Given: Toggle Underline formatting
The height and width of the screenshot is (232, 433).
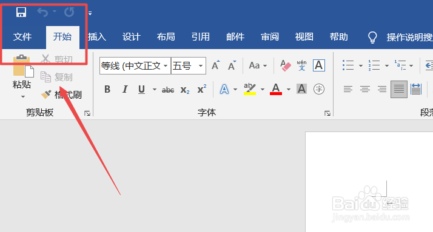Looking at the screenshot, I should click(x=142, y=90).
